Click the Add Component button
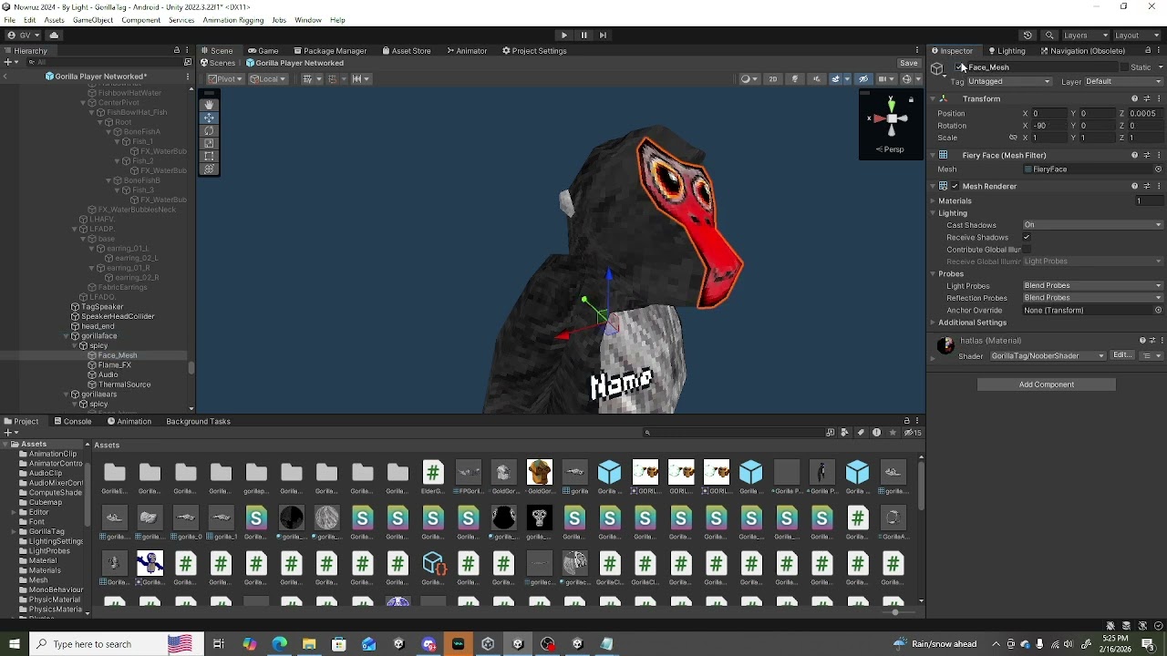 1047,384
